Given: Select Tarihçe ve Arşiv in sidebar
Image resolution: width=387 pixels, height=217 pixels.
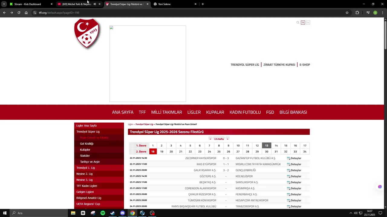Looking at the screenshot, I should tap(99, 162).
